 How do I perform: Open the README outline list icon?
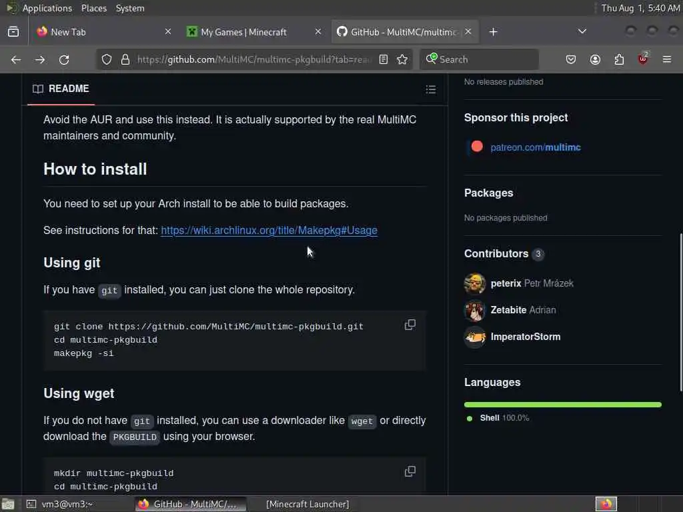point(431,89)
